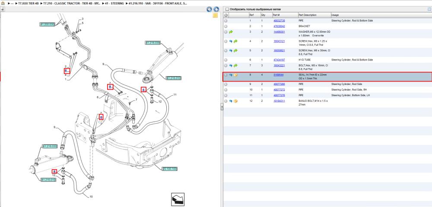Image resolution: width=432 pixels, height=207 pixels.
Task: Open part number link 5169544
Action: click(x=278, y=75)
